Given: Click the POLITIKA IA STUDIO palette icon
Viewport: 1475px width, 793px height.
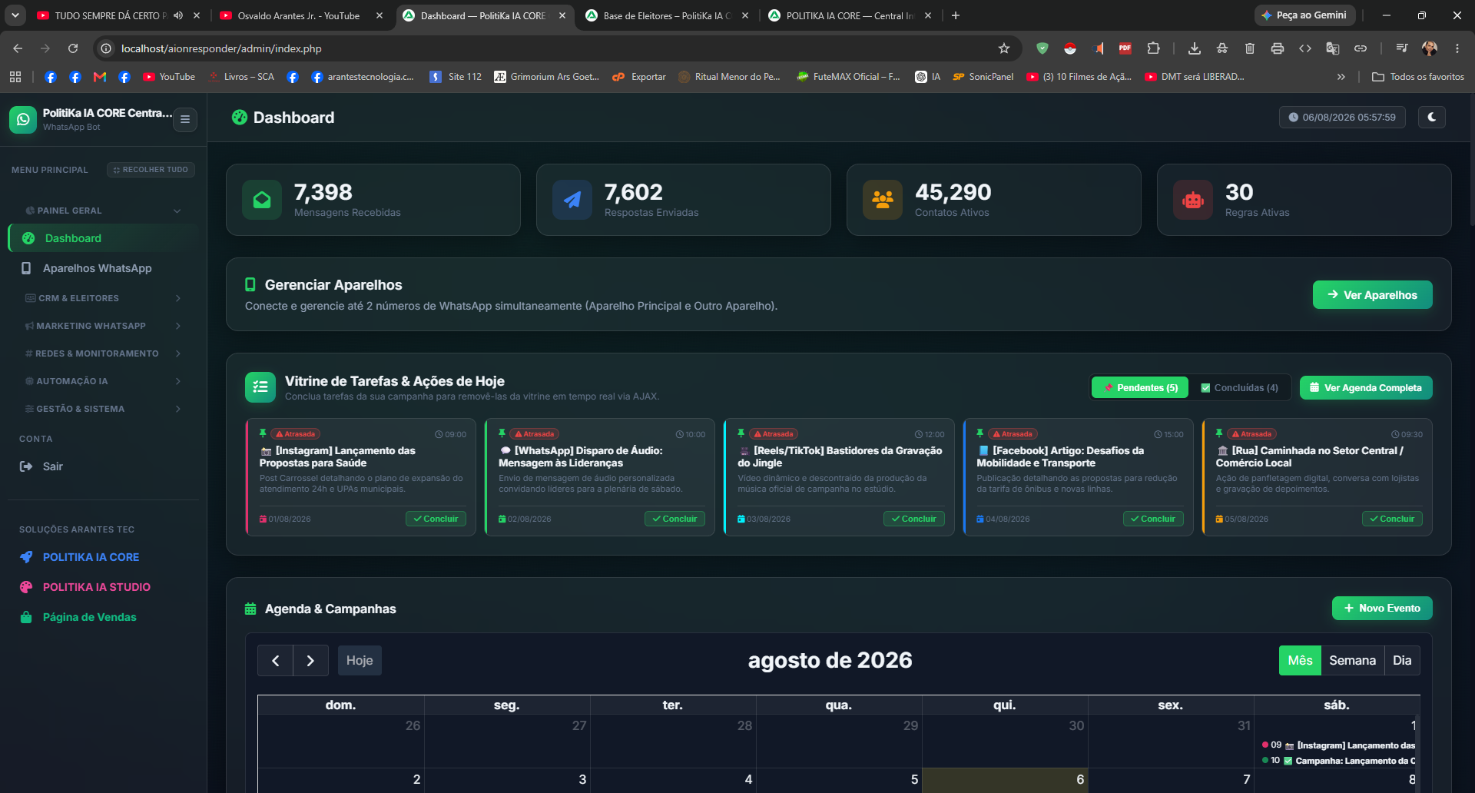Looking at the screenshot, I should pyautogui.click(x=26, y=587).
